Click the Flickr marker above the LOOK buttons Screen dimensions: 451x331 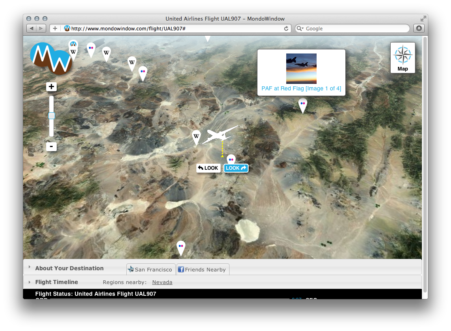click(x=231, y=160)
